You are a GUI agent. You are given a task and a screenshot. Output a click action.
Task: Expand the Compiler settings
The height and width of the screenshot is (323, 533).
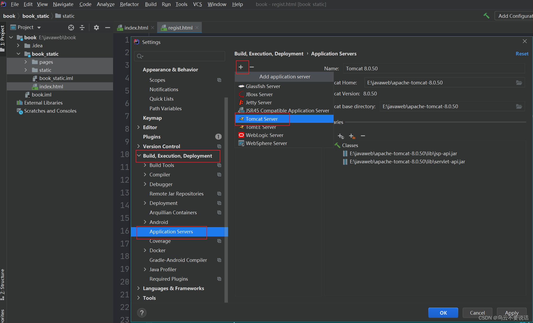point(145,175)
